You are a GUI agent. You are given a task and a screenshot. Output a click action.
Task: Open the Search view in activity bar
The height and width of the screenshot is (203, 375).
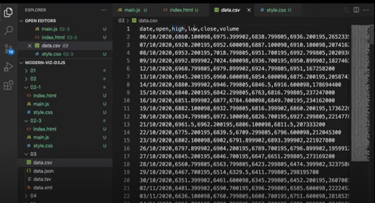[8, 30]
